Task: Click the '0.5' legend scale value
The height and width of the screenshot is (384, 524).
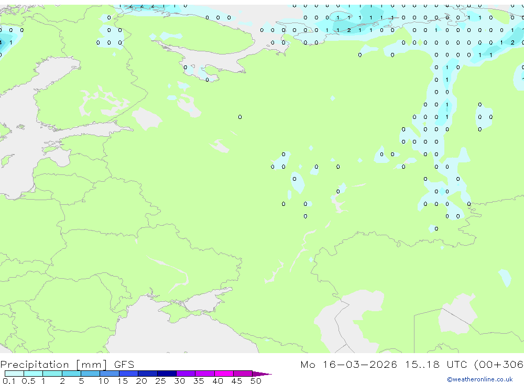Action: pos(28,381)
